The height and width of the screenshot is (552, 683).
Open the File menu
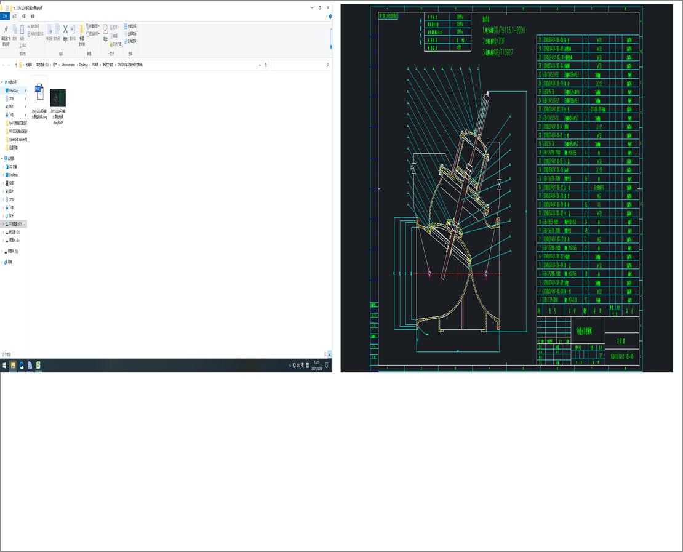(x=5, y=16)
